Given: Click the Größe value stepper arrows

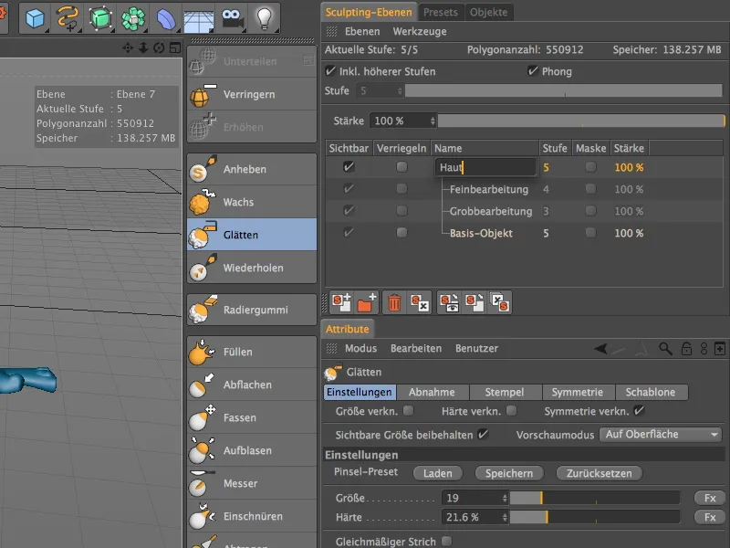Looking at the screenshot, I should click(505, 498).
